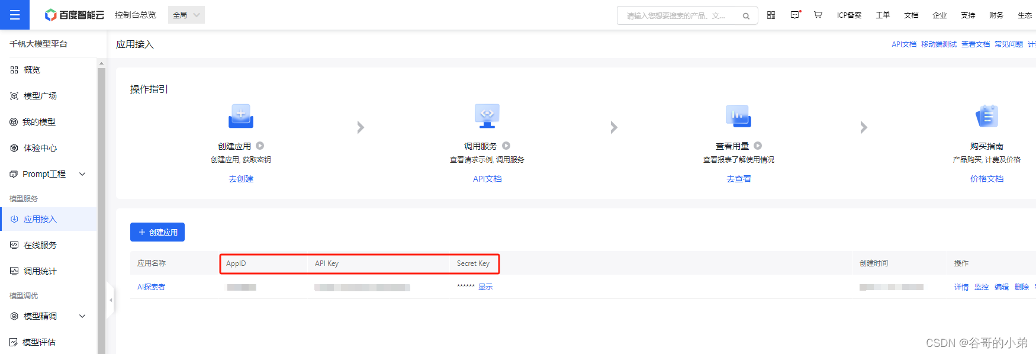Click the 在线服务 sidebar icon
Screen dimensions: 1036x354
coord(14,245)
